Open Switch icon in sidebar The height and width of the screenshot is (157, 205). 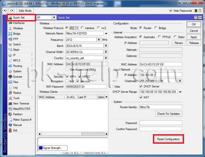pos(10,44)
